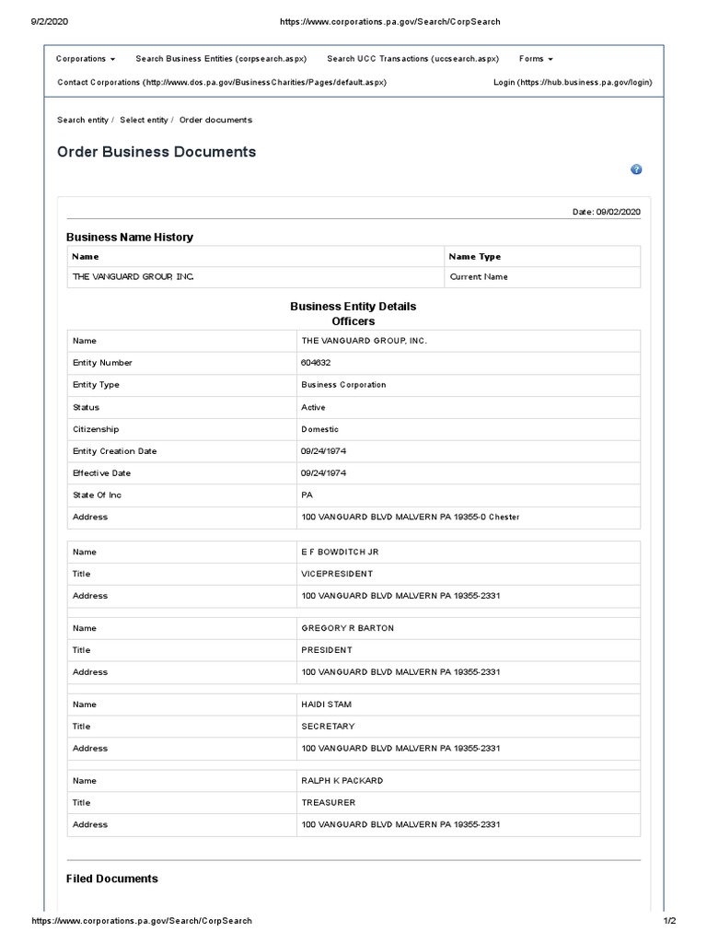Select Order documents breadcrumb
Viewport: 707px width, 943px height.
point(215,121)
